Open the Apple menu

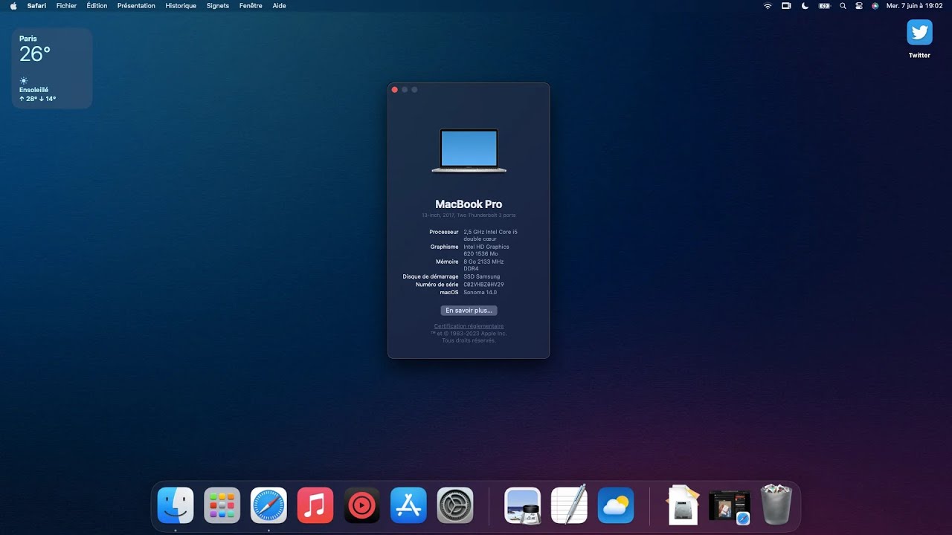tap(13, 6)
